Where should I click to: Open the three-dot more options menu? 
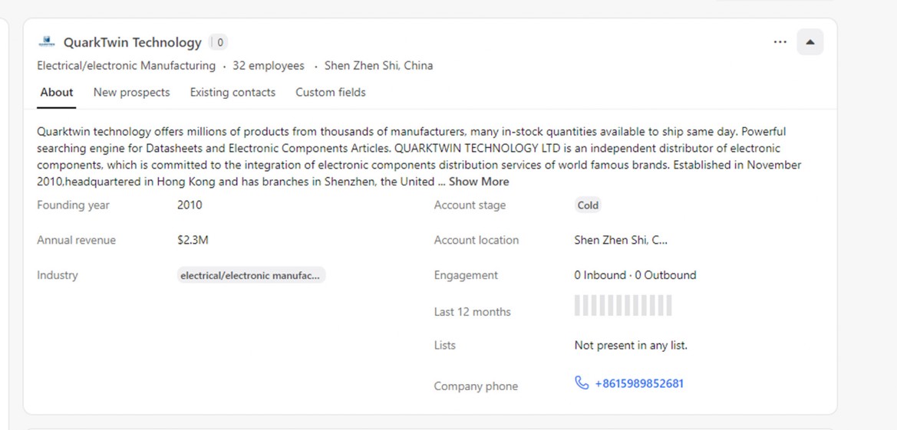tap(780, 42)
